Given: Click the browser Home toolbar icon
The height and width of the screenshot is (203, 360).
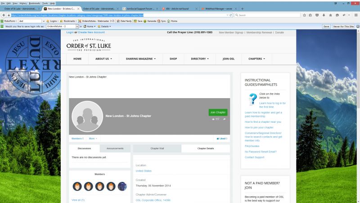Looking at the screenshot, I should [x=330, y=15].
